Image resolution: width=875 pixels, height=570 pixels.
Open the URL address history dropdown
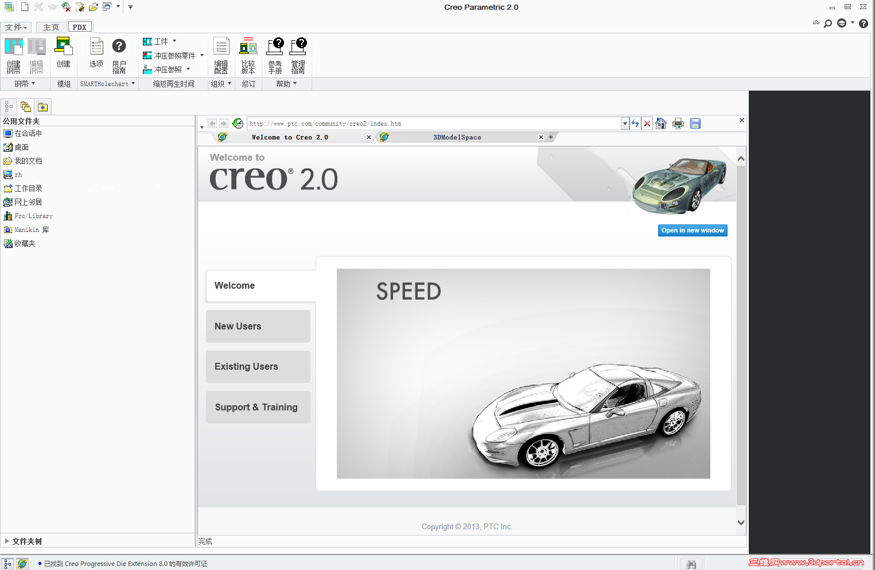tap(625, 123)
